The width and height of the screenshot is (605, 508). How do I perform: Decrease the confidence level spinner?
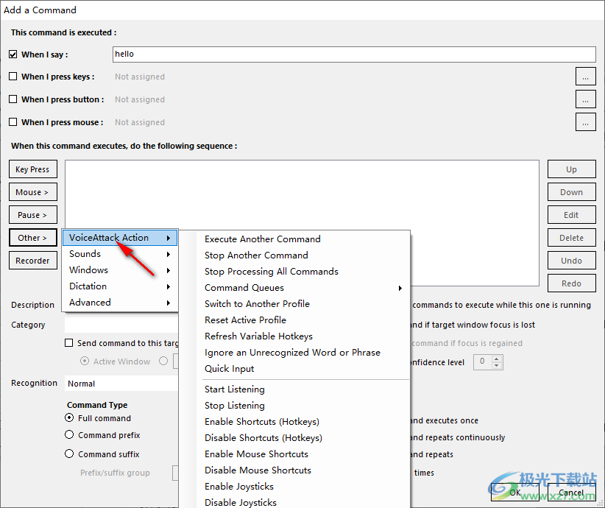[x=497, y=365]
